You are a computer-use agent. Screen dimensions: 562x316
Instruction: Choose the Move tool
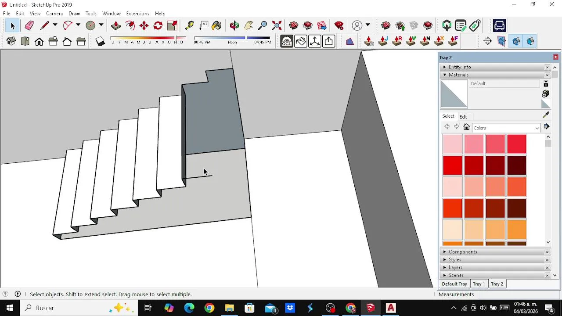click(x=144, y=26)
